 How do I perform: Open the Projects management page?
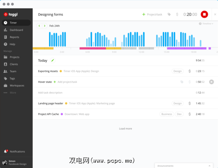click(14, 57)
